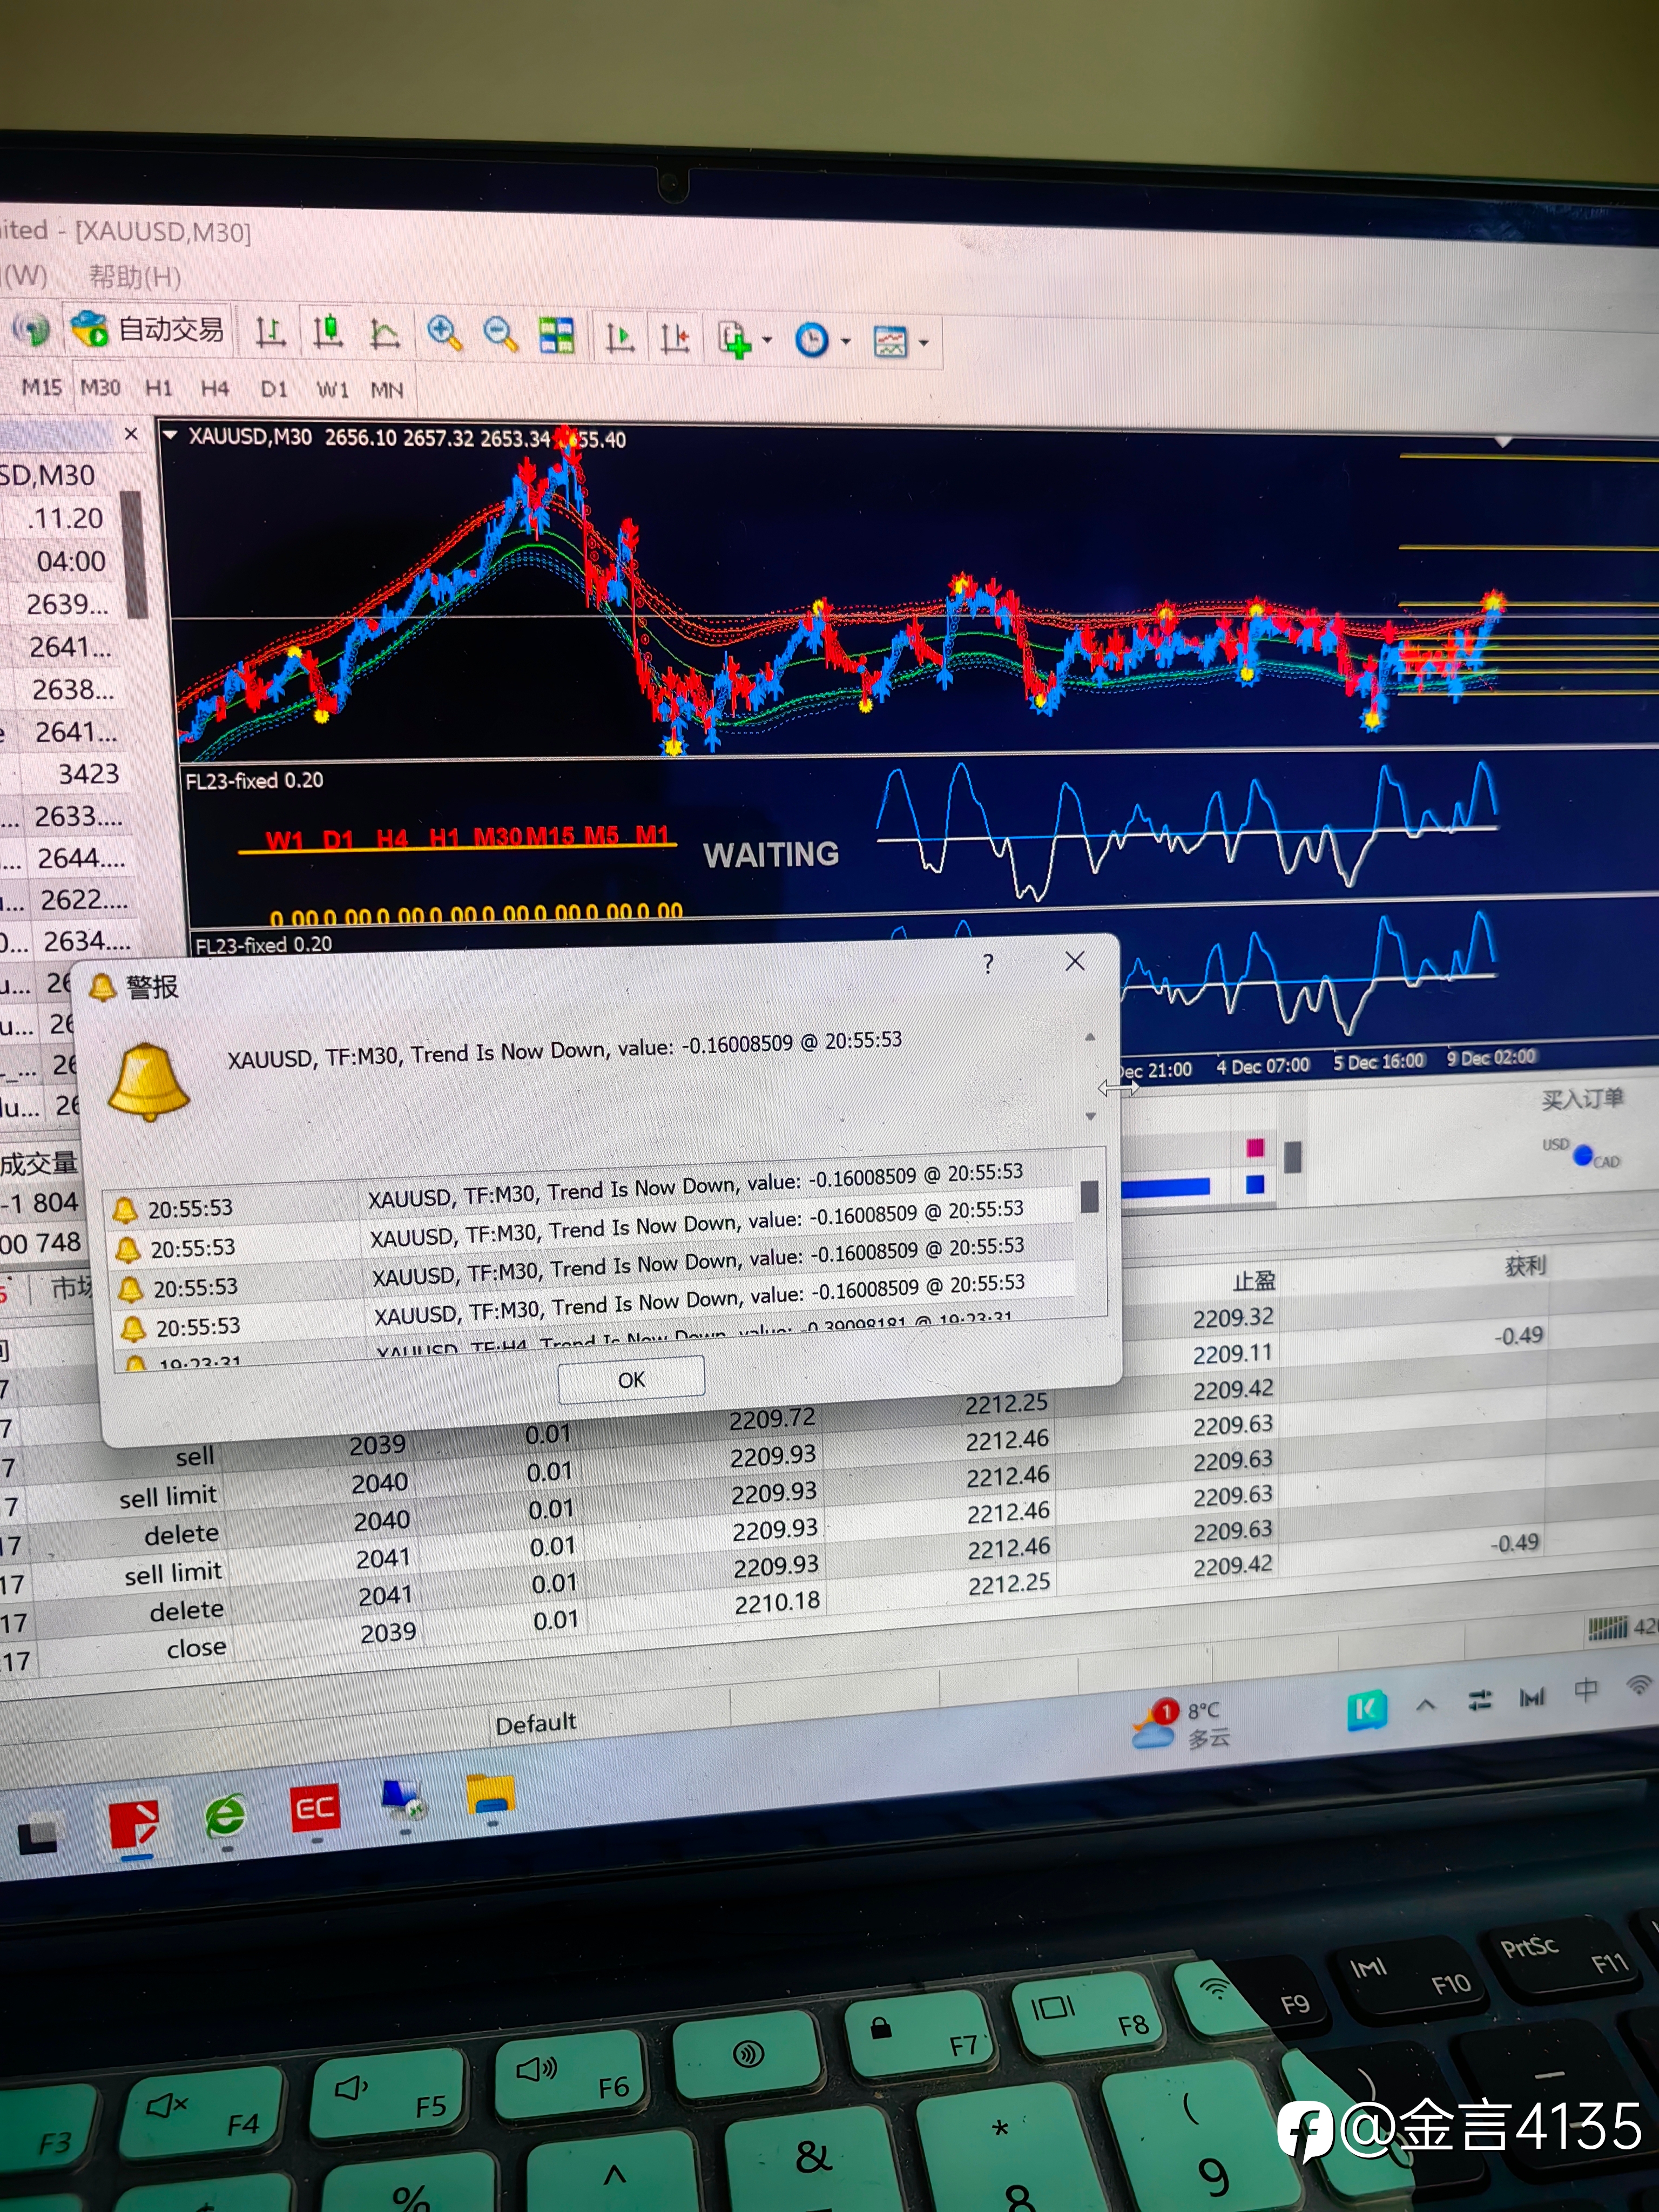Open the indicators list dropdown arrow
Viewport: 1659px width, 2212px height.
click(x=767, y=340)
